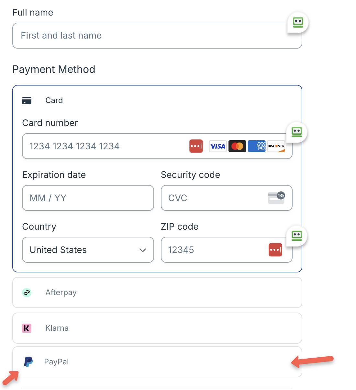Click the Visa logo icon
This screenshot has height=390, width=356.
218,146
